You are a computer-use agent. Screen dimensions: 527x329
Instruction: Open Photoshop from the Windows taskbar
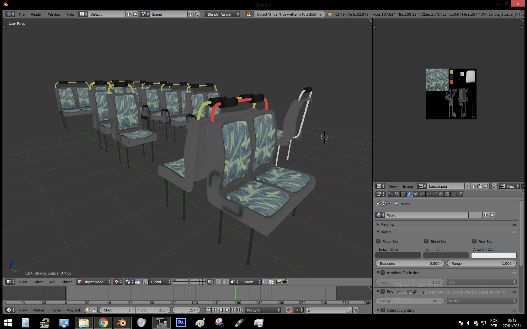181,323
